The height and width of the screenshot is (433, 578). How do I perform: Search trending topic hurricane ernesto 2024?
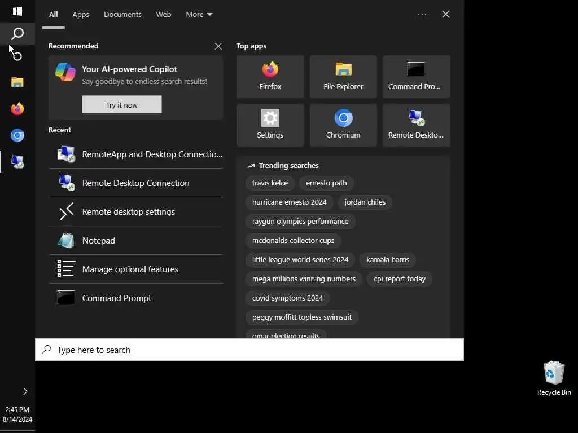tap(290, 202)
